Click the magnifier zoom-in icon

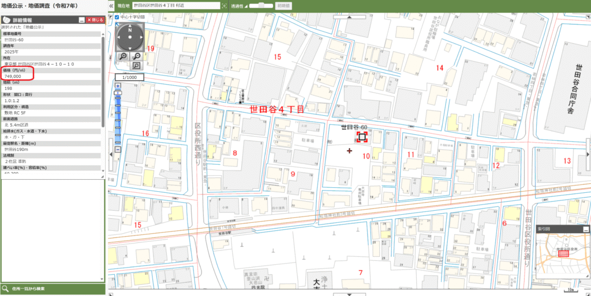point(124,56)
